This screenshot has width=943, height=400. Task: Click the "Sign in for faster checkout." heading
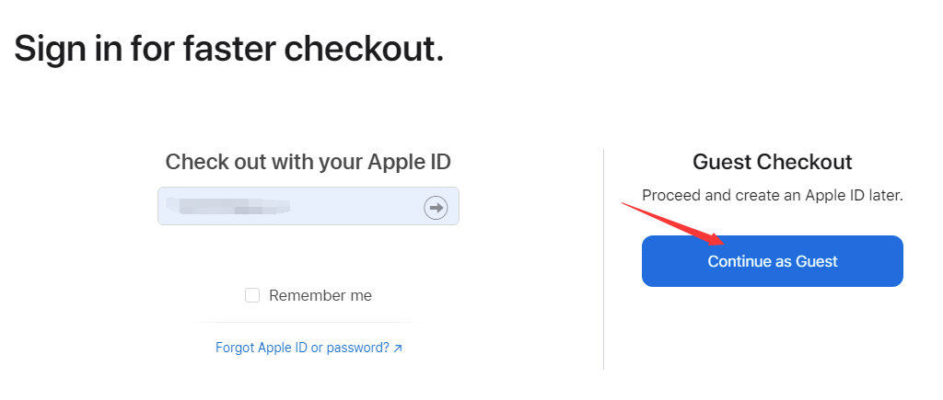[229, 48]
